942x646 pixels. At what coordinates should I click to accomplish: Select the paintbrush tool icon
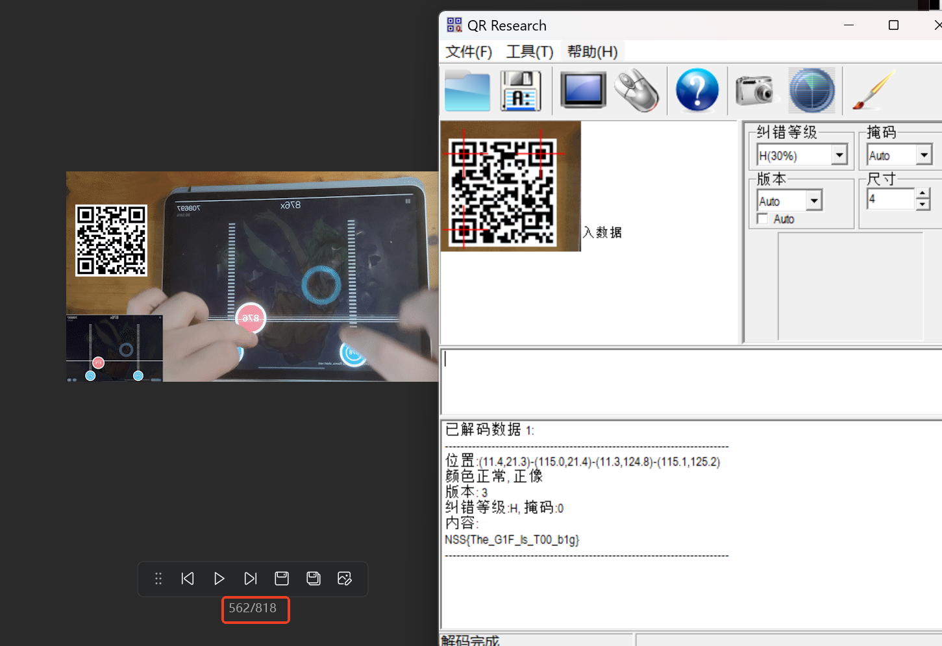(873, 90)
